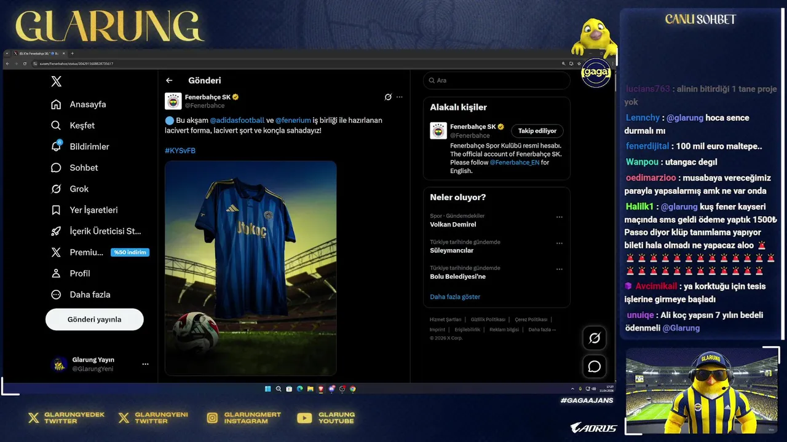Open Fenerbahçe SK name on post
Screen dimensions: 787x442
tap(208, 97)
